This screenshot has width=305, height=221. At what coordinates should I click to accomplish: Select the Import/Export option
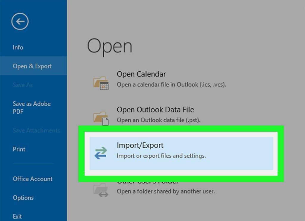pyautogui.click(x=181, y=153)
